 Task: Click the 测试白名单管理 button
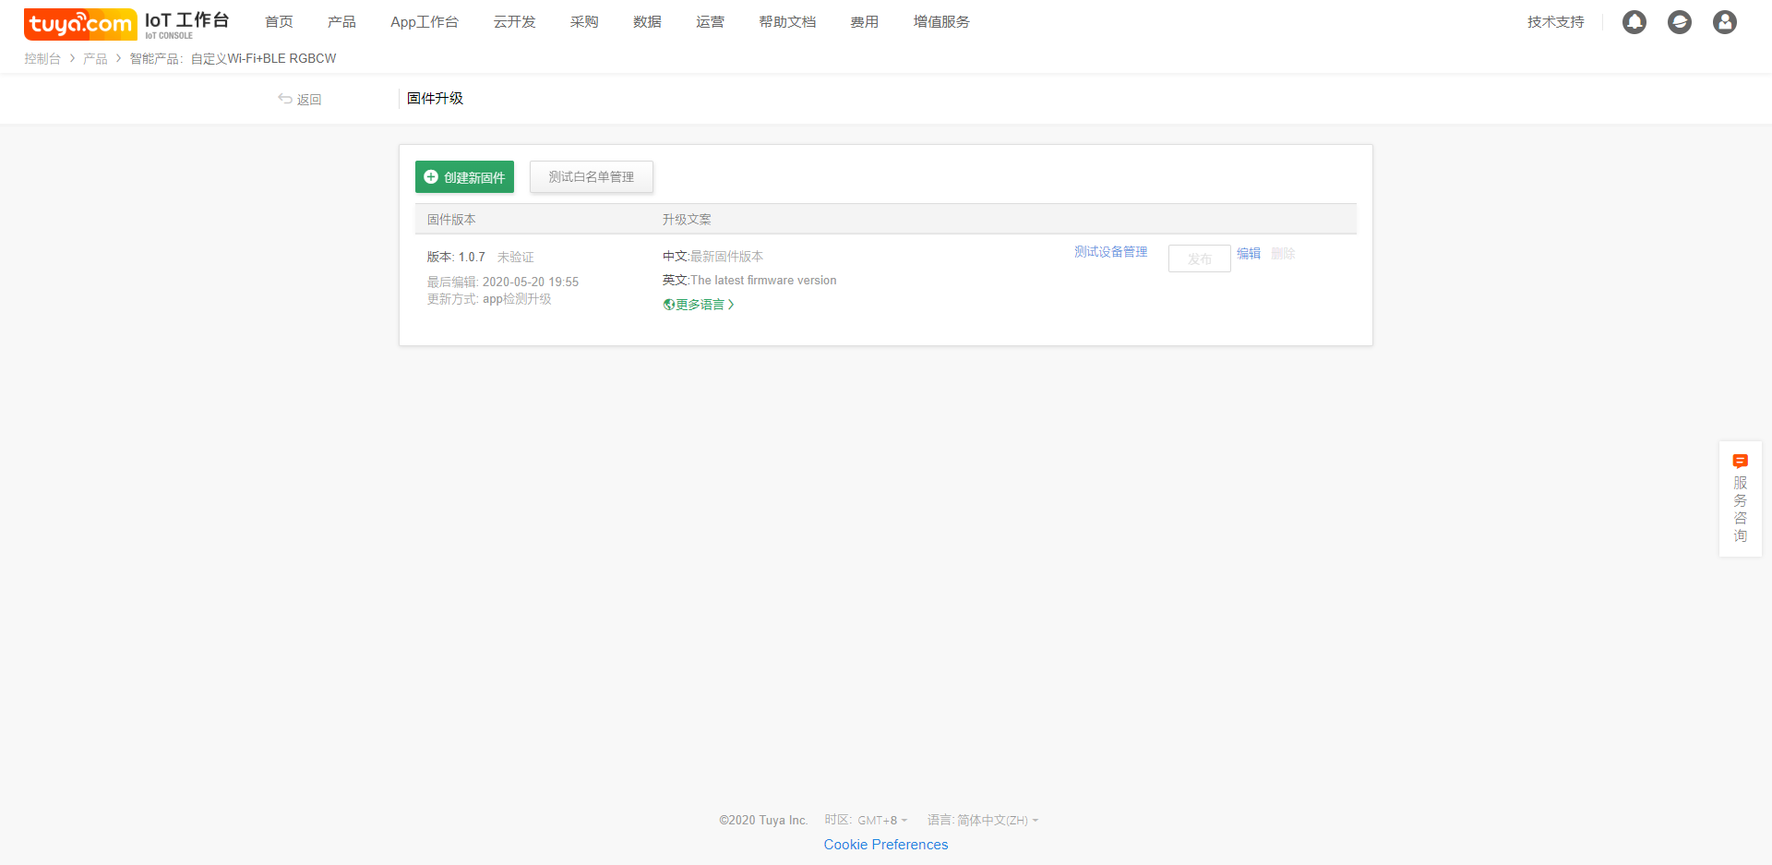(x=591, y=177)
